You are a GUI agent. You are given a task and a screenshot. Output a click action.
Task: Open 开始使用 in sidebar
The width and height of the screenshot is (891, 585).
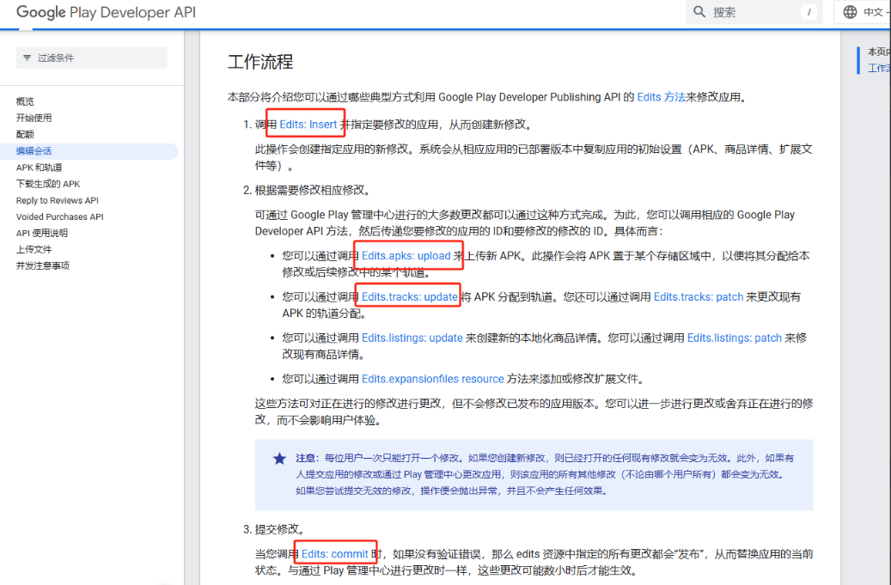coord(34,118)
